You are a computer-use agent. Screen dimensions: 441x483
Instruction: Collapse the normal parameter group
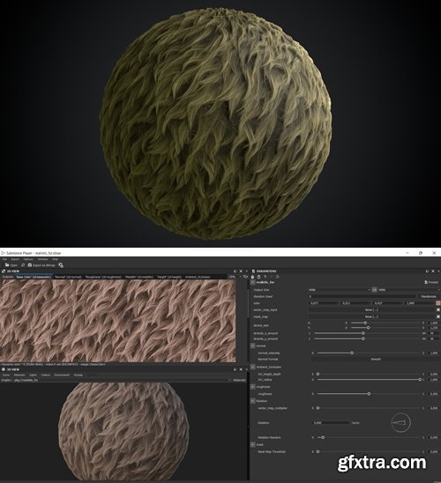pyautogui.click(x=253, y=346)
